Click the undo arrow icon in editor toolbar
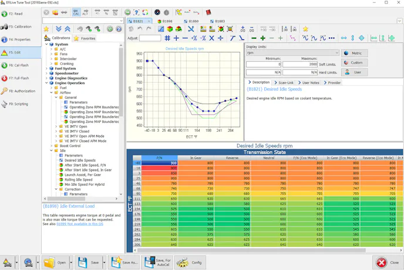 (139, 29)
